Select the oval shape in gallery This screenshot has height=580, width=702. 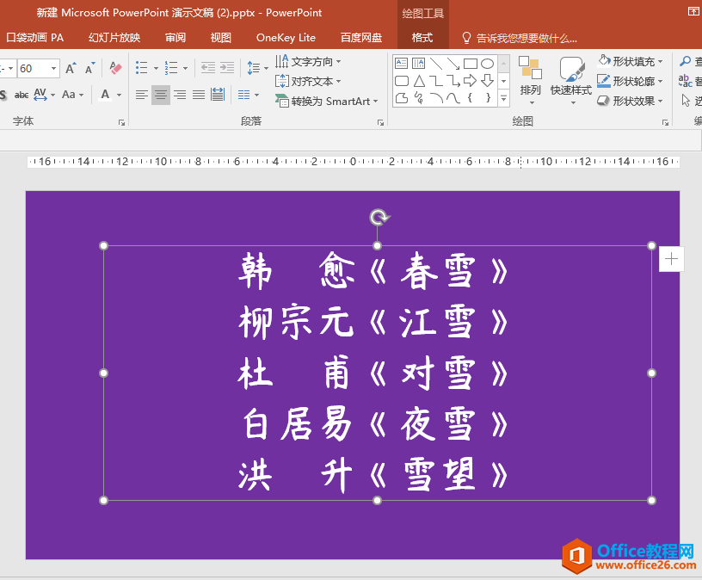click(487, 64)
